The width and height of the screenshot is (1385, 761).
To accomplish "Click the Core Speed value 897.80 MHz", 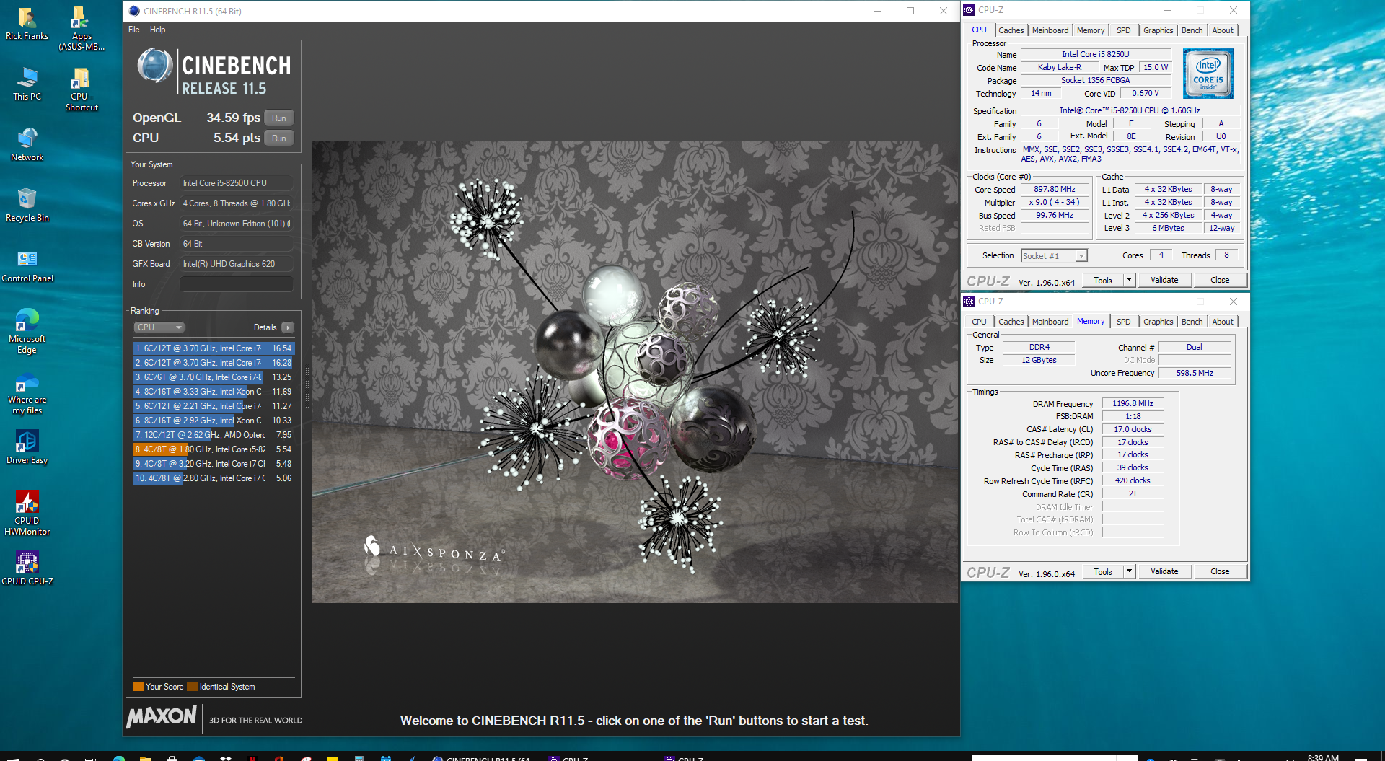I will pos(1055,190).
